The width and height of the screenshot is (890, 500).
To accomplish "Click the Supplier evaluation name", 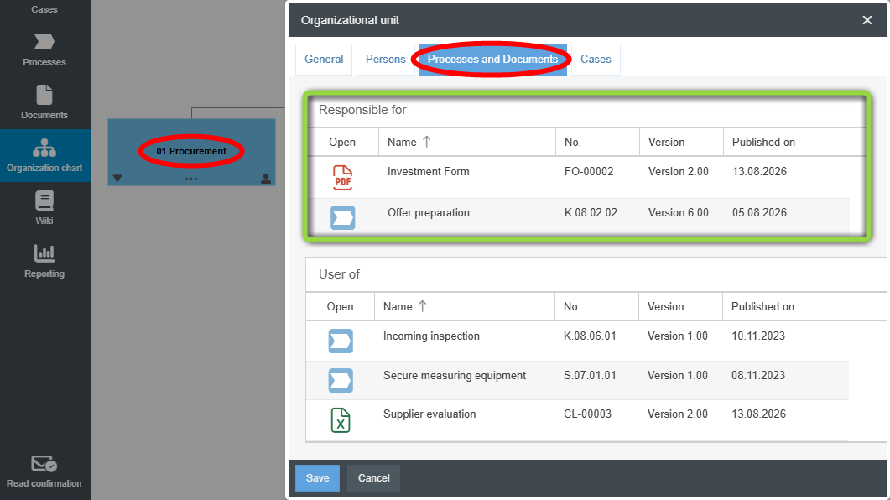I will coord(429,414).
